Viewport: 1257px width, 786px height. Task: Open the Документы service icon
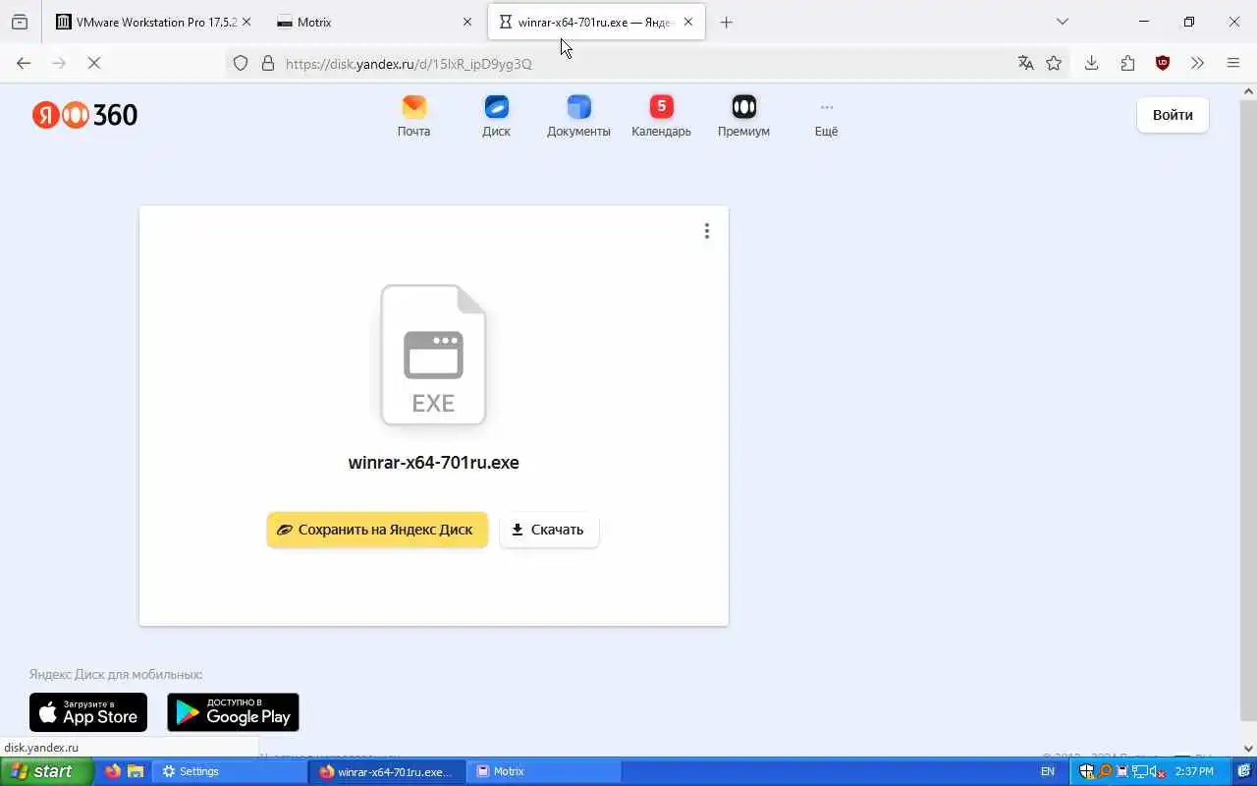(578, 116)
